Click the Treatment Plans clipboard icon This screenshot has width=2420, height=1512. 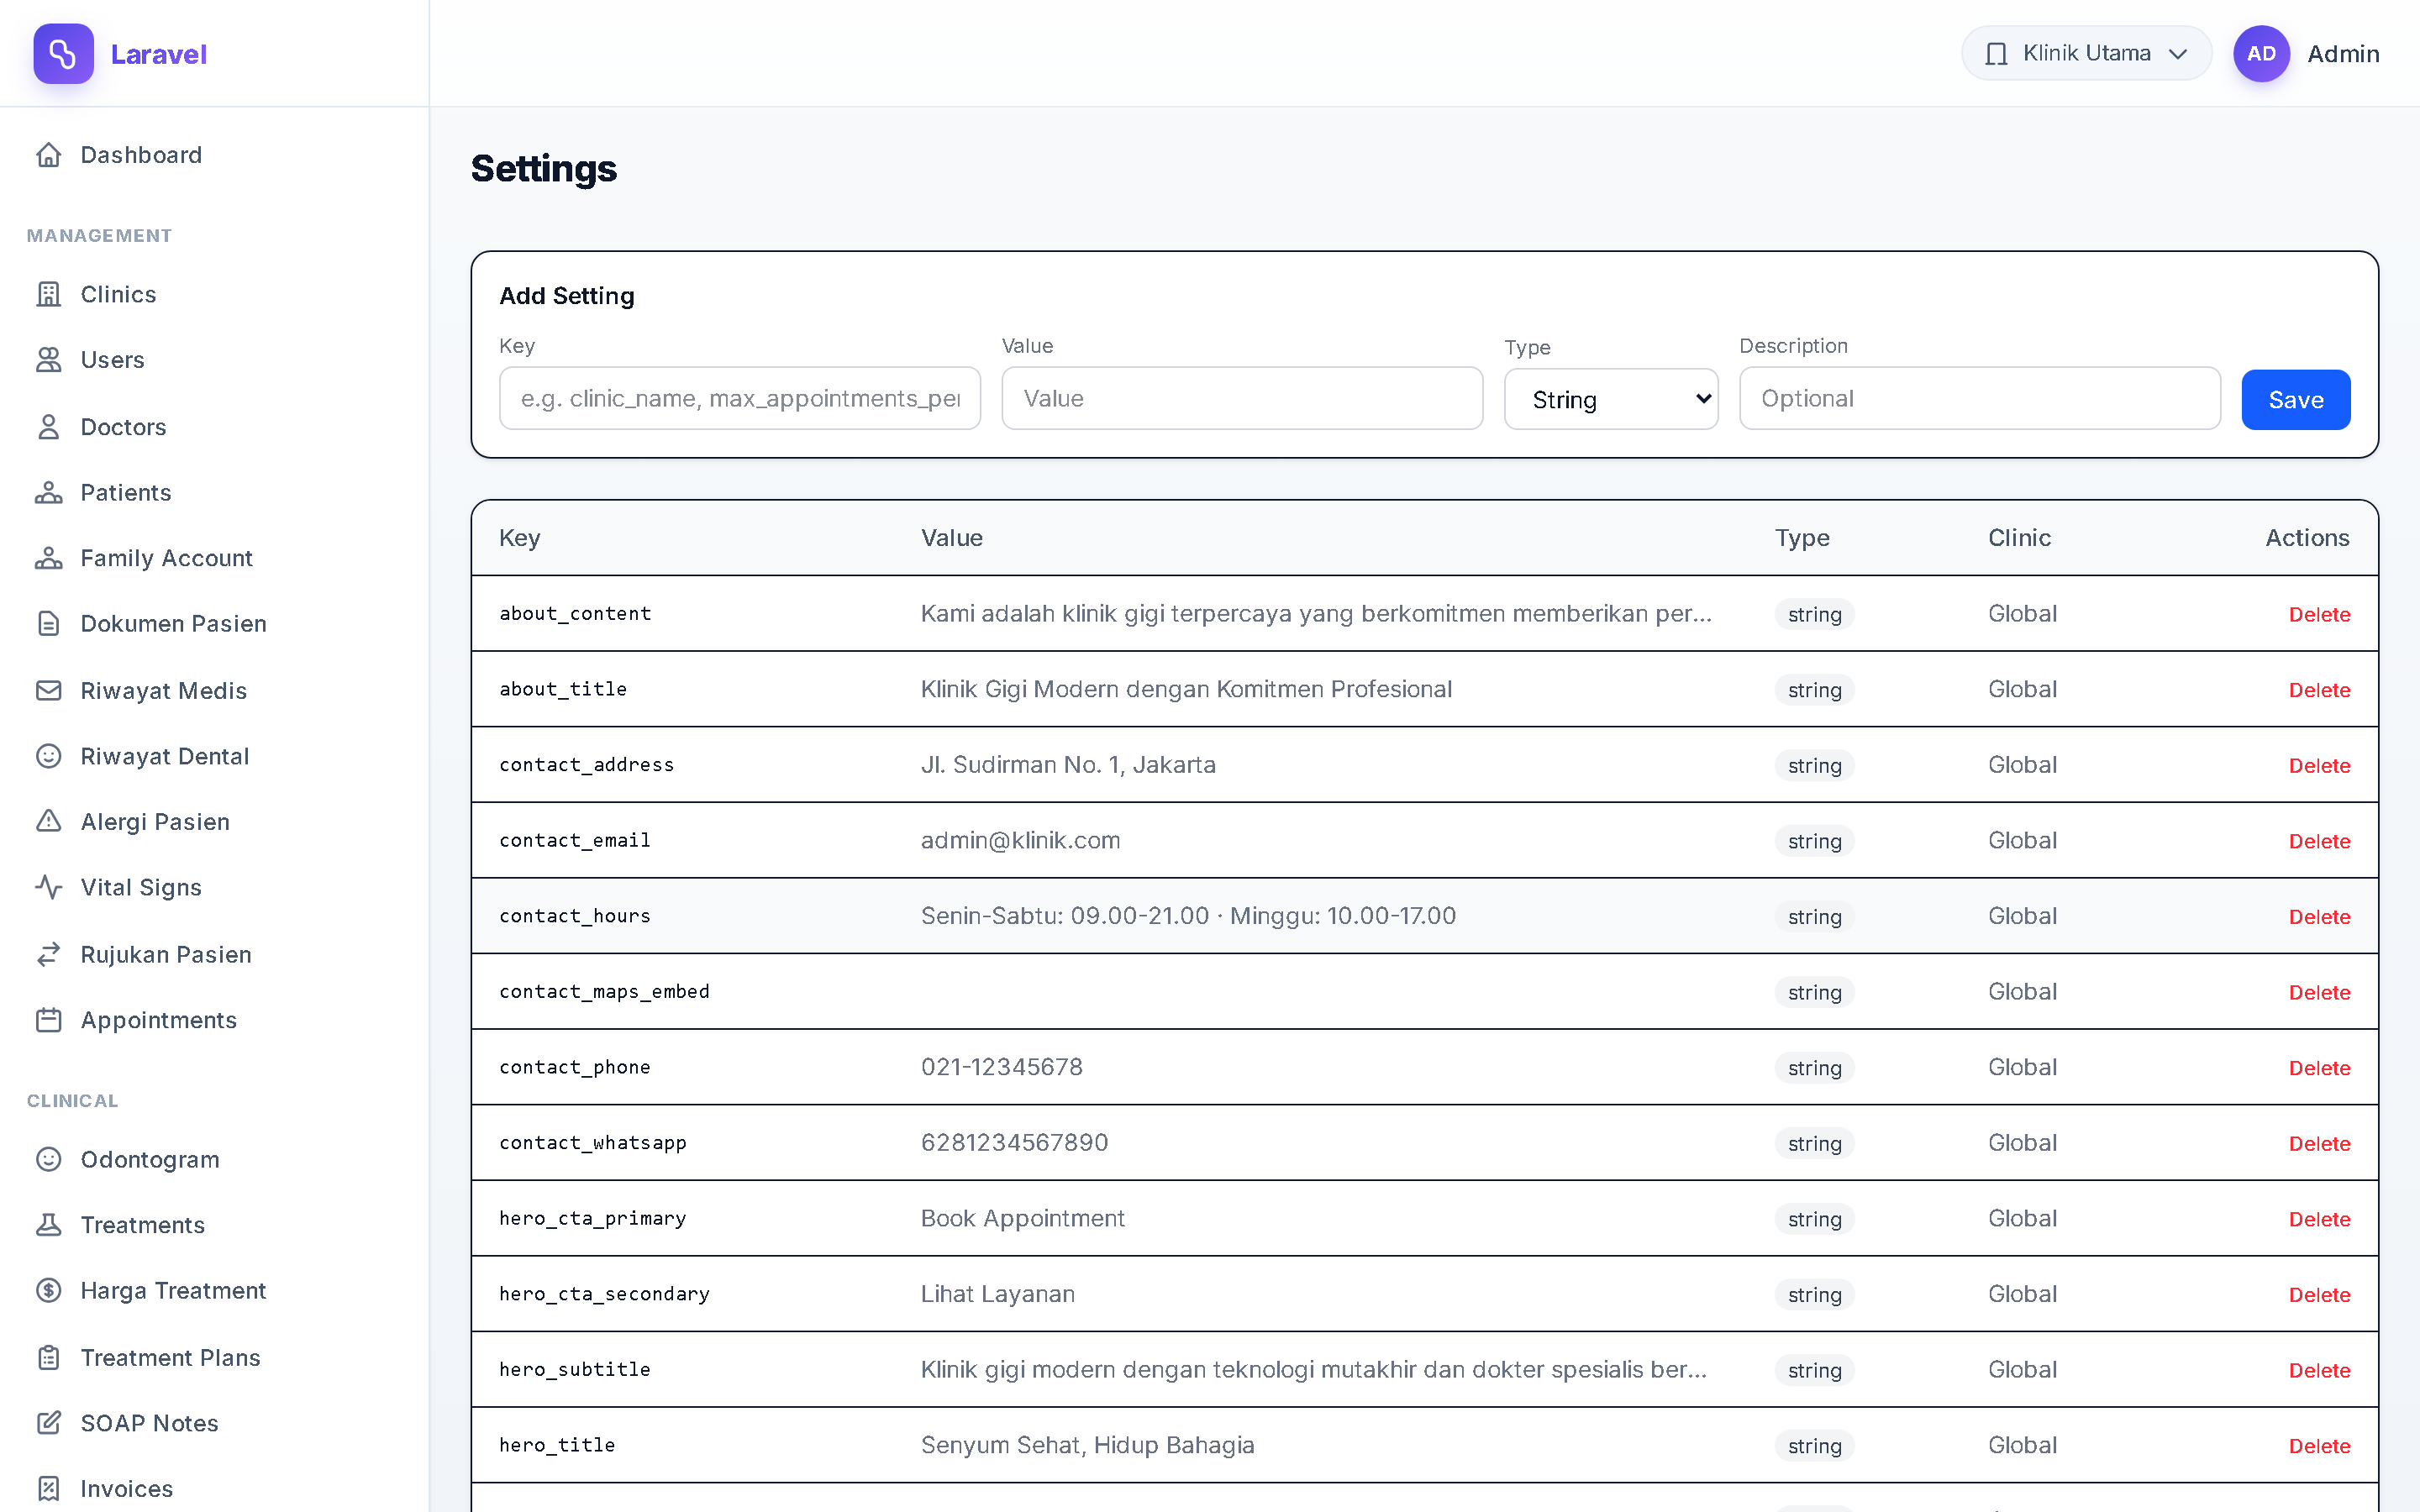[49, 1358]
